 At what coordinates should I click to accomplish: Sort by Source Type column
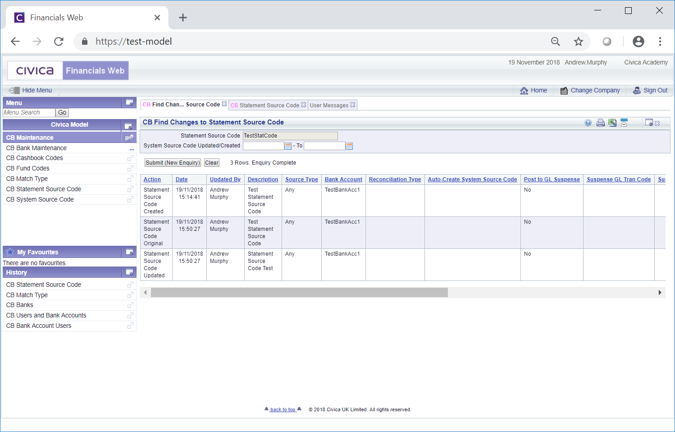coord(302,179)
